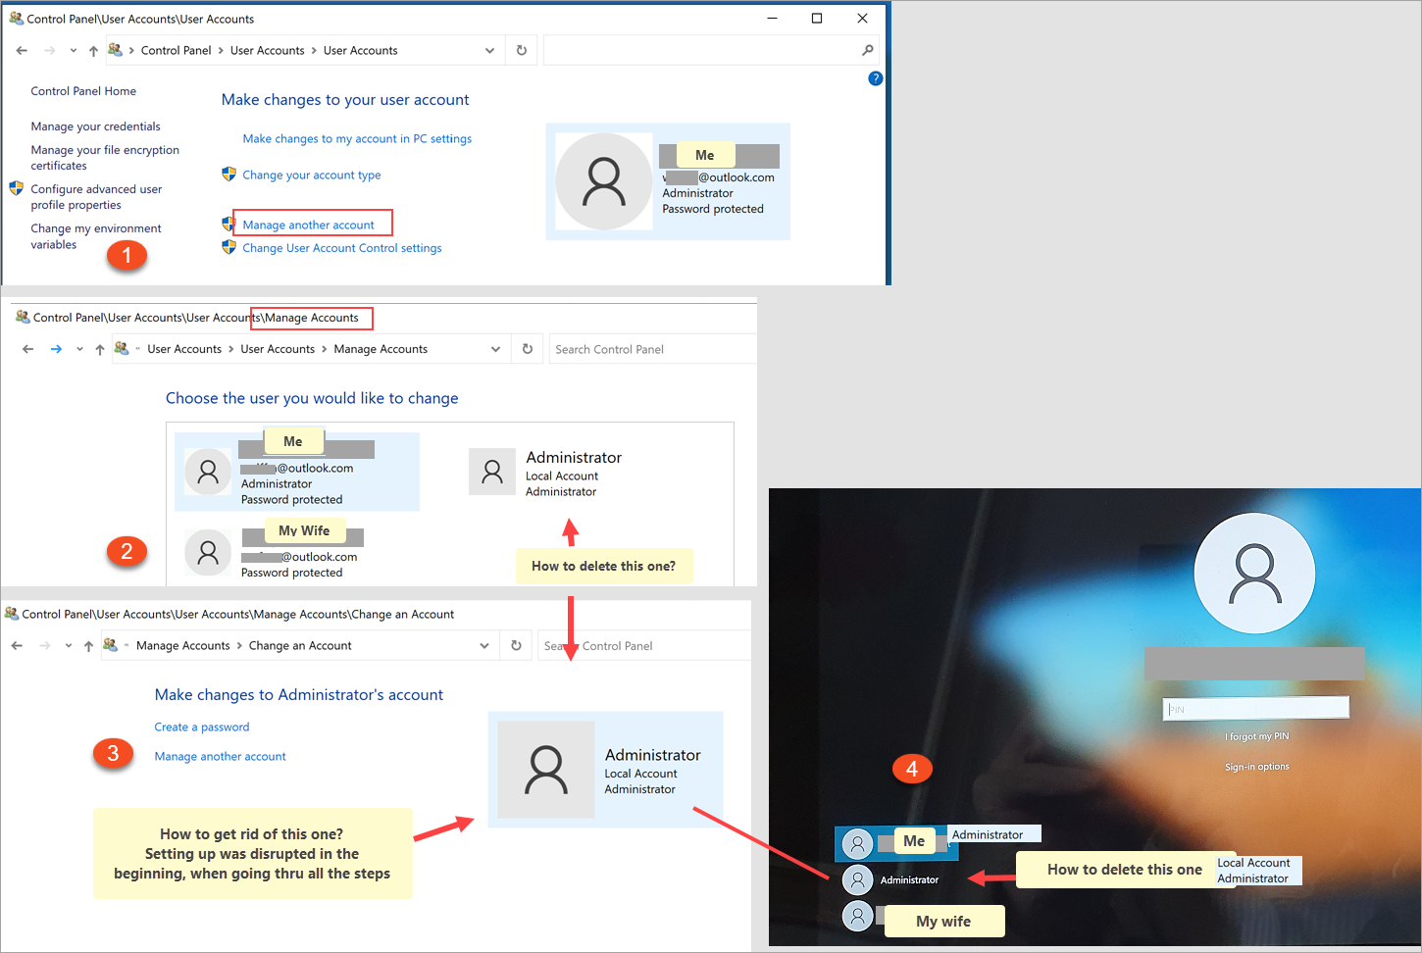Click the blue forward arrow in Manage Accounts window
This screenshot has width=1422, height=953.
tap(56, 348)
